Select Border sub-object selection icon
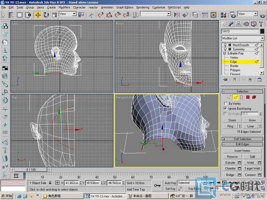This screenshot has height=200, width=267. (242, 97)
